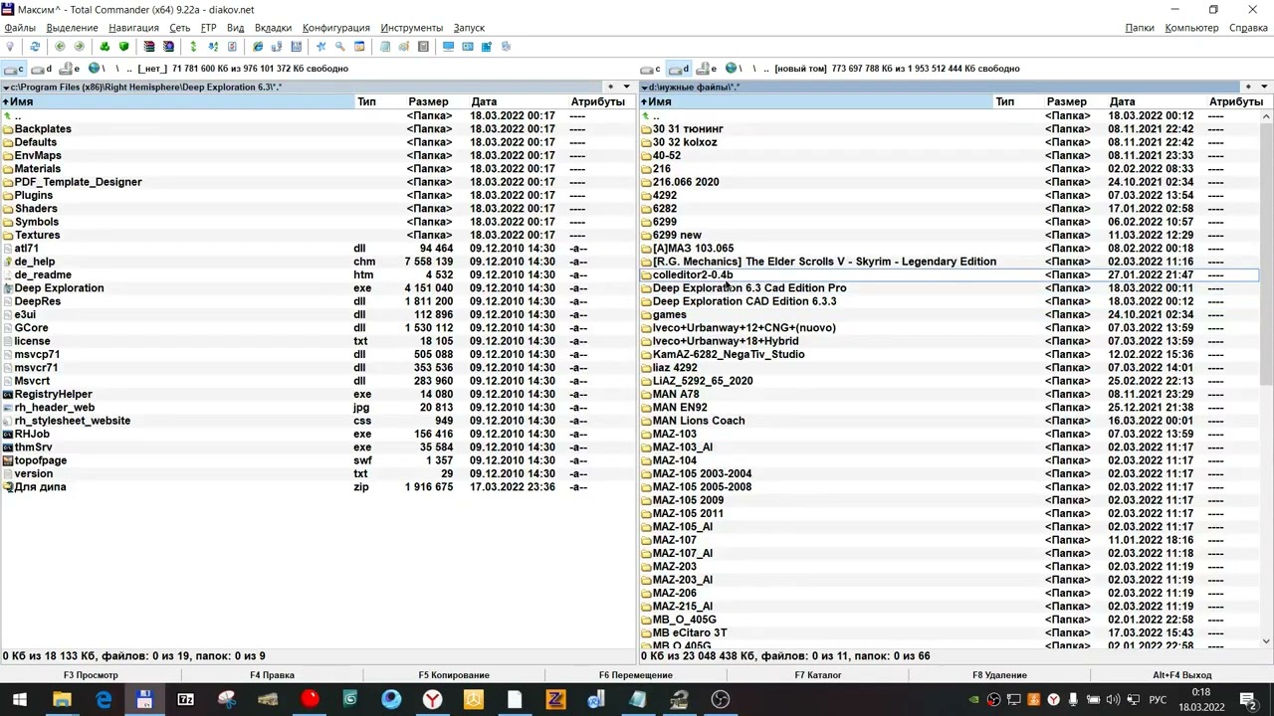Click the blue monitor toolbar icon
This screenshot has width=1274, height=716.
pos(448,47)
